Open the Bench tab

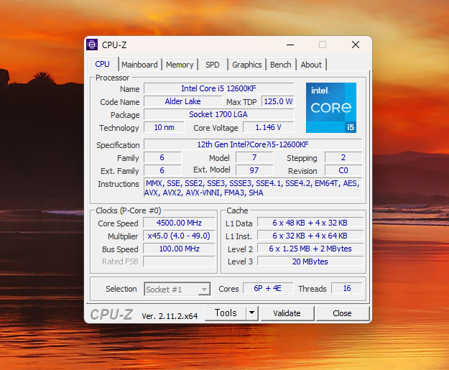pyautogui.click(x=281, y=65)
